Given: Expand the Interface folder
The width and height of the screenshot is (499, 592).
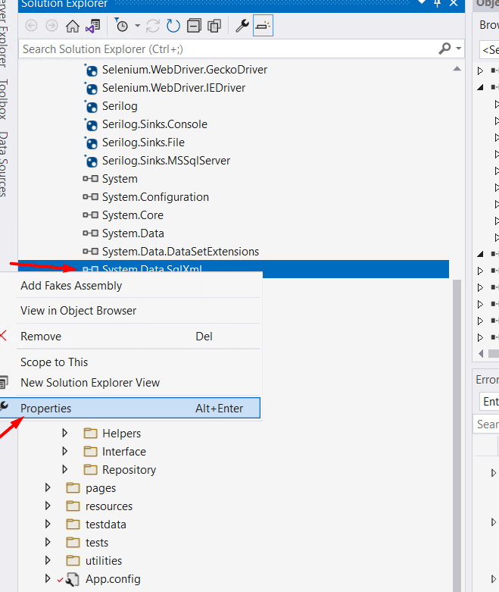Looking at the screenshot, I should tap(65, 451).
